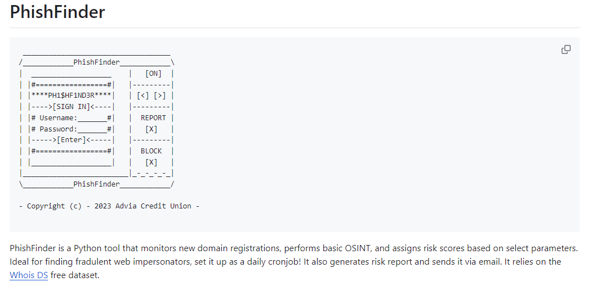Click the ****PH1$HF1ND3R**** banner text
592x286 pixels.
pyautogui.click(x=72, y=96)
